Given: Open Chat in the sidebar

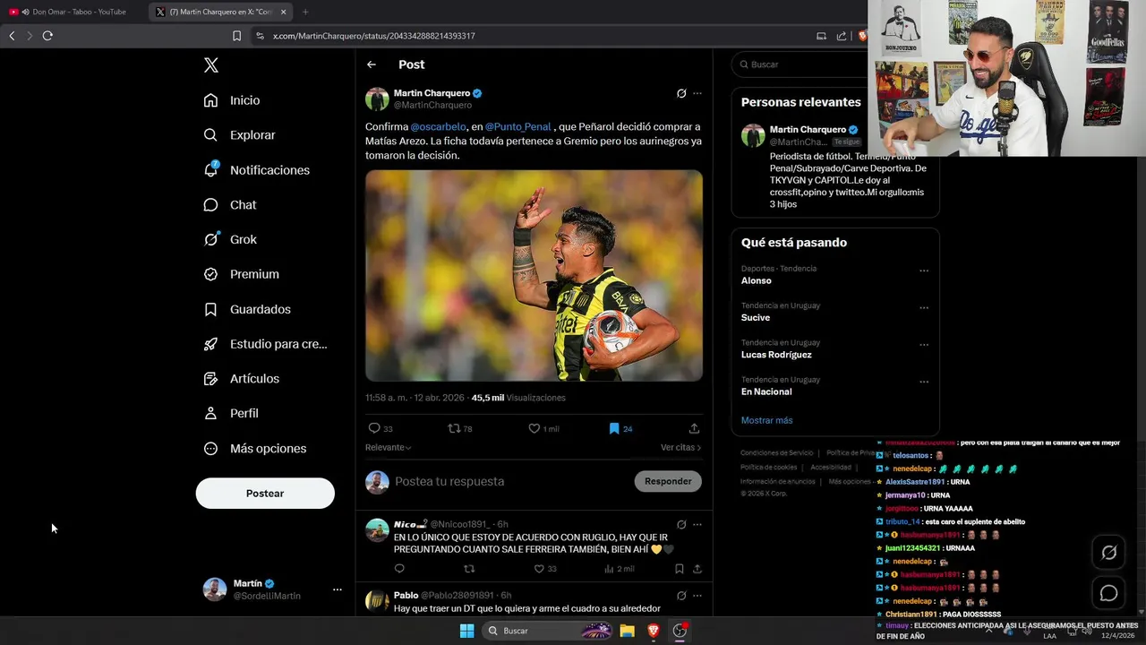Looking at the screenshot, I should coord(229,205).
